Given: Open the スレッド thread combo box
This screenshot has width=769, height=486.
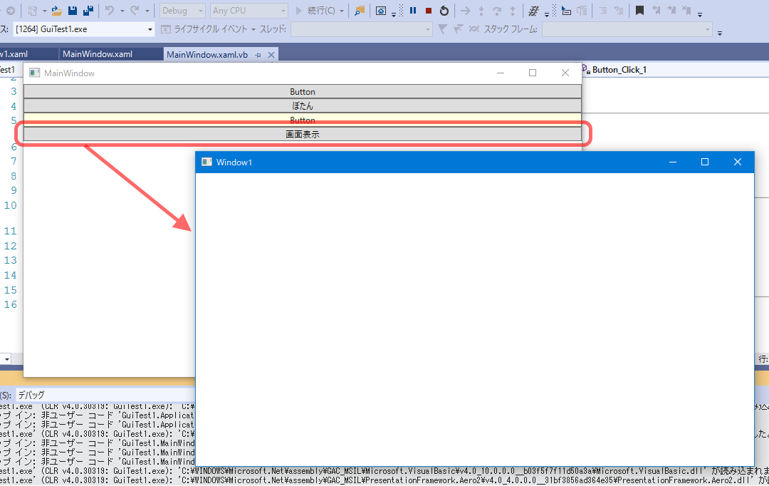Looking at the screenshot, I should pyautogui.click(x=362, y=29).
